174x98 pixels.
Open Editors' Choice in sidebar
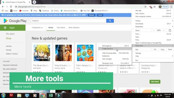12,54
